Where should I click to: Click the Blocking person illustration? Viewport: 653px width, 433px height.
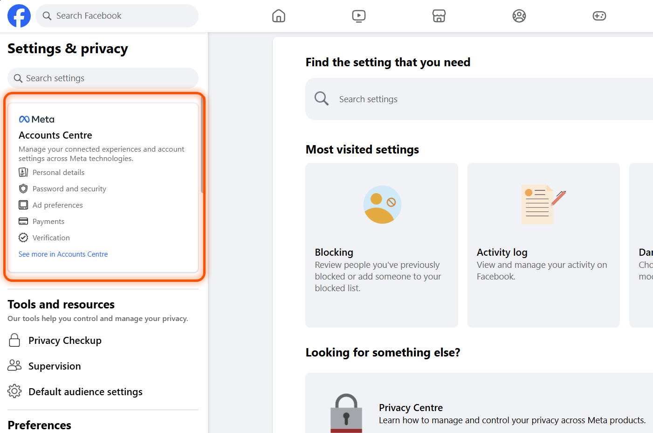tap(382, 205)
